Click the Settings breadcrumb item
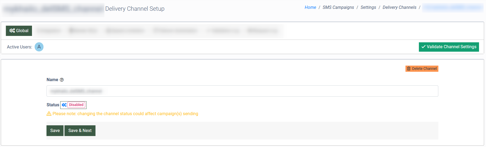486x147 pixels. click(x=368, y=7)
